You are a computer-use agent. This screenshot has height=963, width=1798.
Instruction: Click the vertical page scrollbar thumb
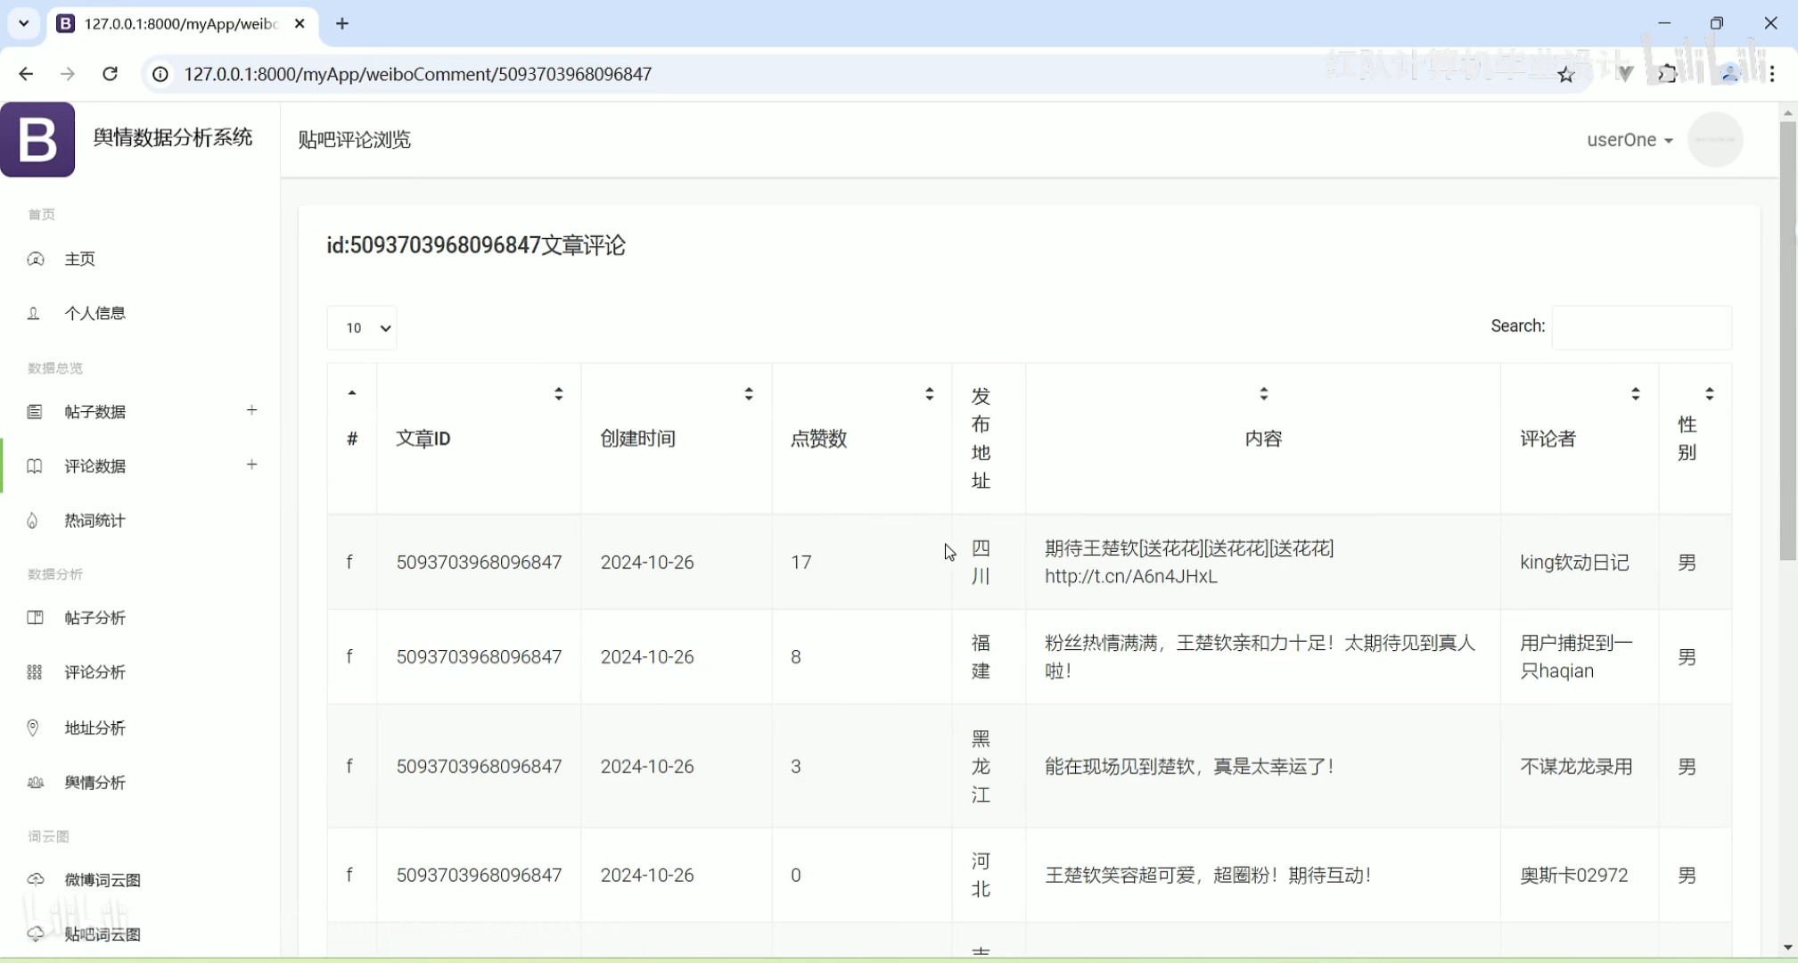pos(1787,339)
